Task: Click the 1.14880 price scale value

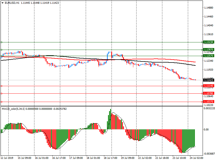Action: [209, 8]
